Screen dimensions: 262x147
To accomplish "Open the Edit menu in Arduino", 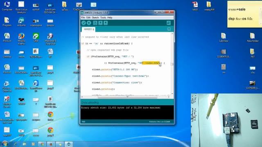I will pyautogui.click(x=88, y=18).
